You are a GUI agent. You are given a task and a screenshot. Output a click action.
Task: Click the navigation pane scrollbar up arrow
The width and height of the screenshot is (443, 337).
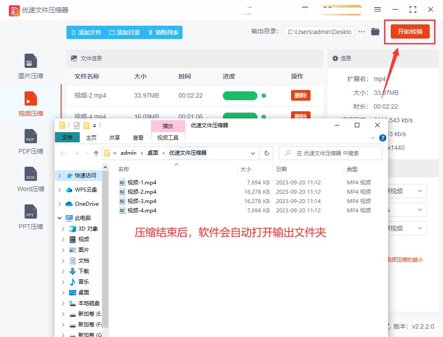105,167
